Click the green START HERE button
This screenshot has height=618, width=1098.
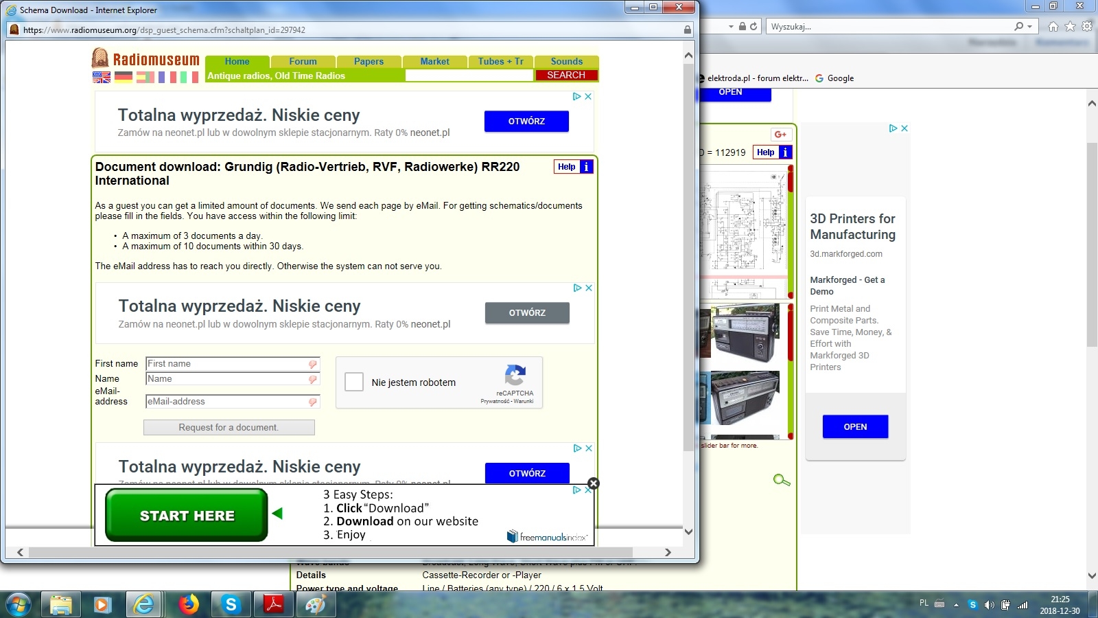[187, 516]
